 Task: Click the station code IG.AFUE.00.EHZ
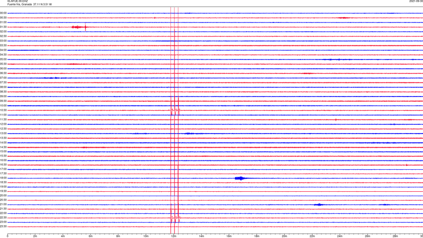click(x=18, y=1)
